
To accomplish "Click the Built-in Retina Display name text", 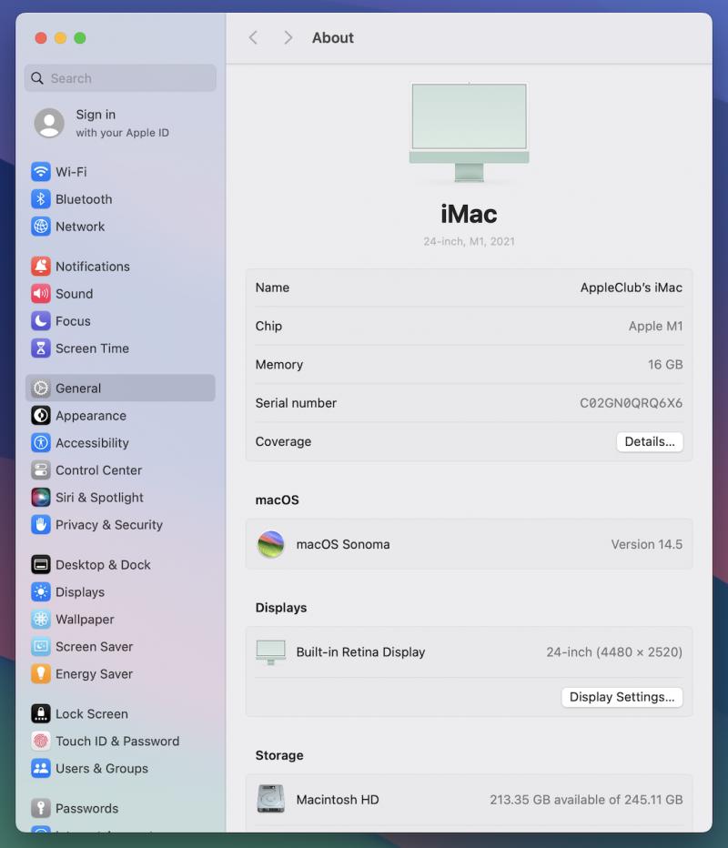I will coord(360,652).
